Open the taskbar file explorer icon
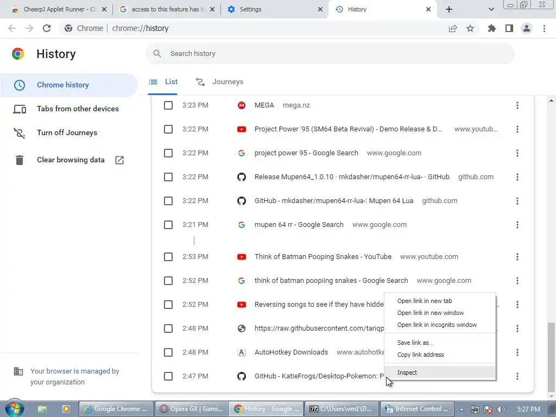 click(x=42, y=409)
